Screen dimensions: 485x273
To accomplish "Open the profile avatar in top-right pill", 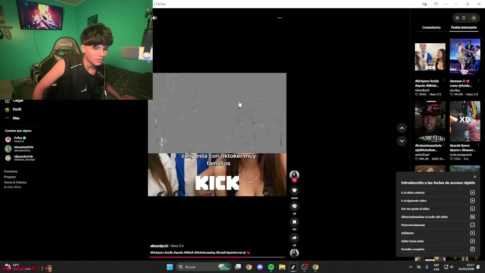I will (x=473, y=18).
